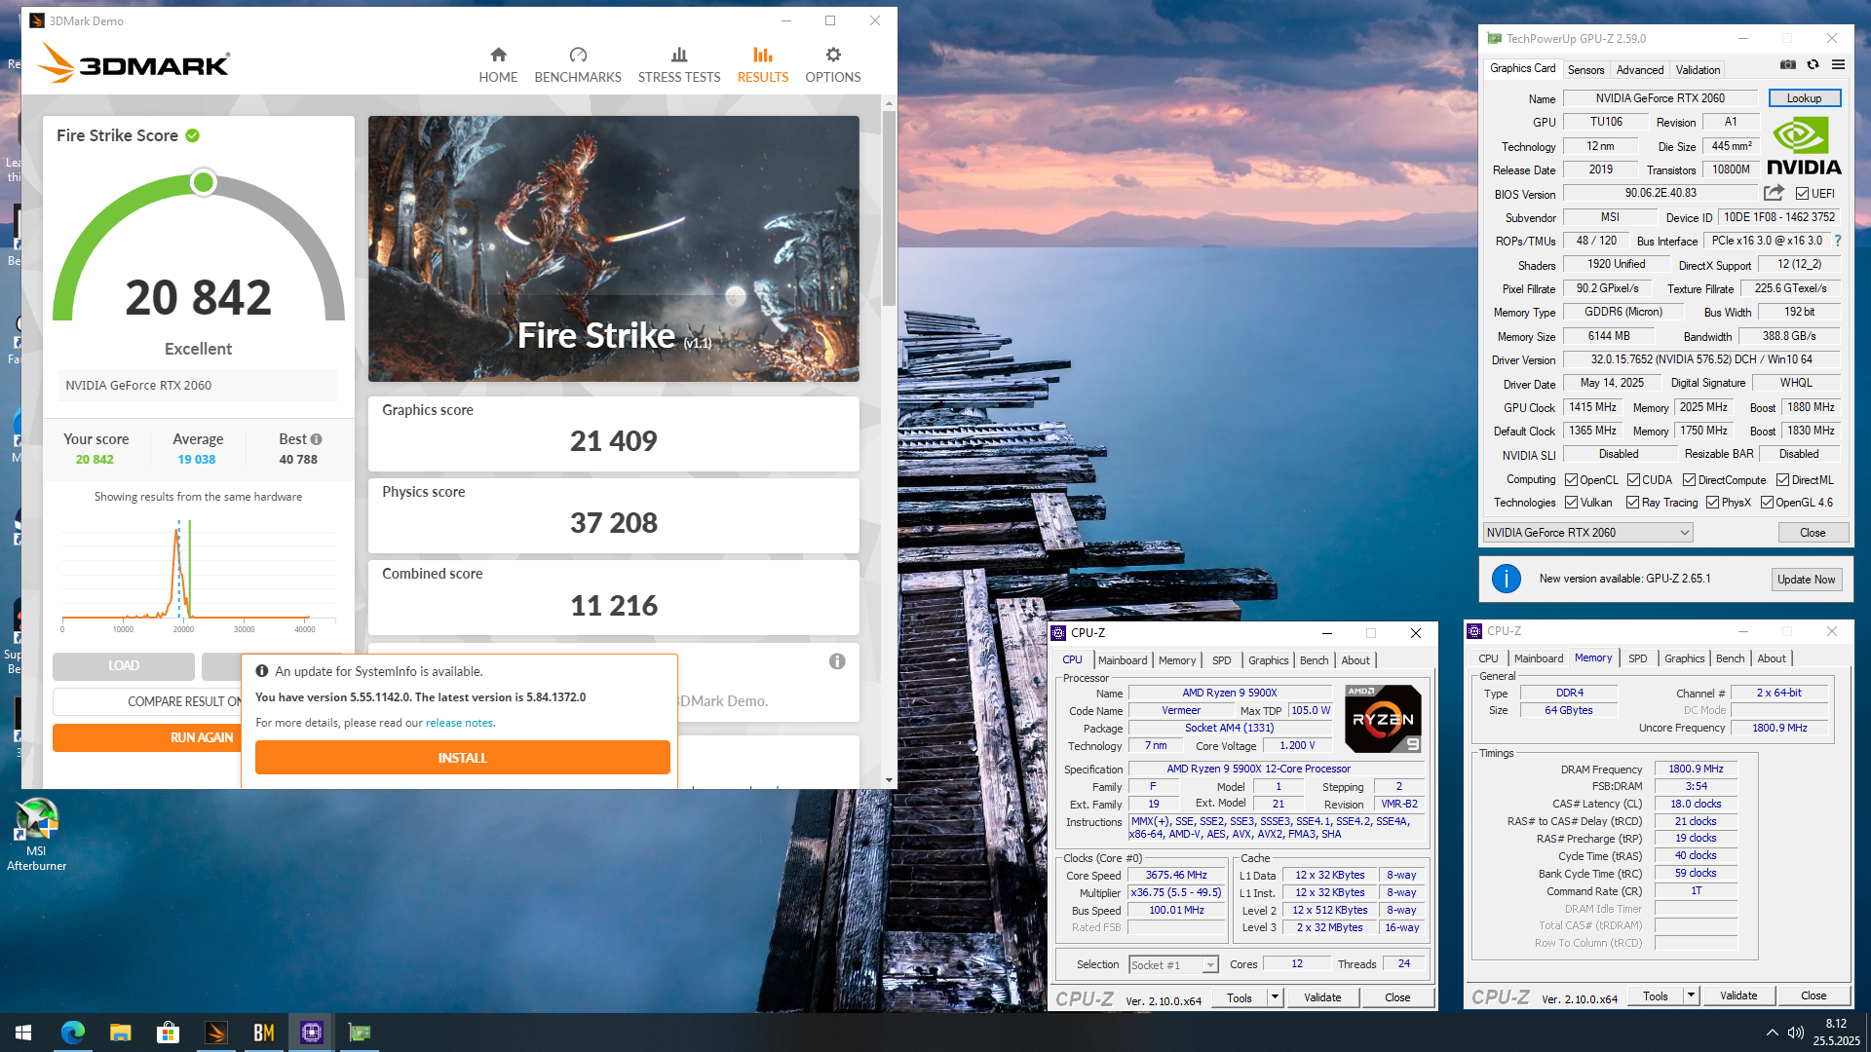This screenshot has width=1871, height=1052.
Task: Open File Explorer from taskbar
Action: [120, 1033]
